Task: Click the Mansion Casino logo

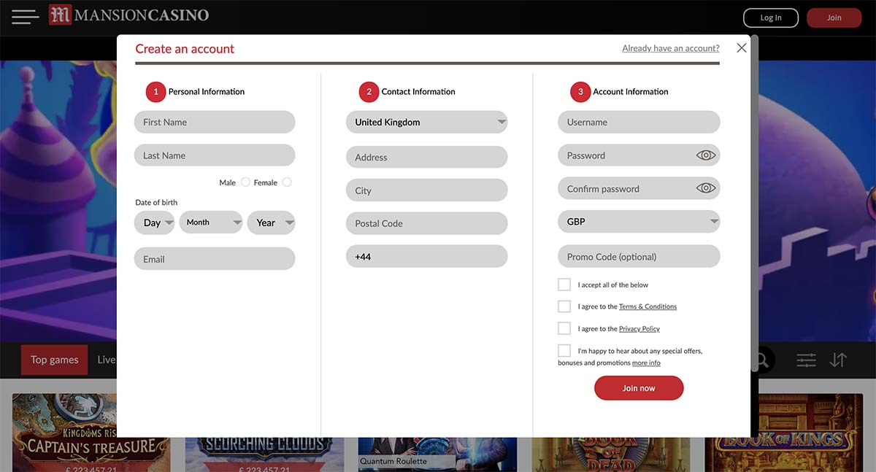Action: coord(128,15)
